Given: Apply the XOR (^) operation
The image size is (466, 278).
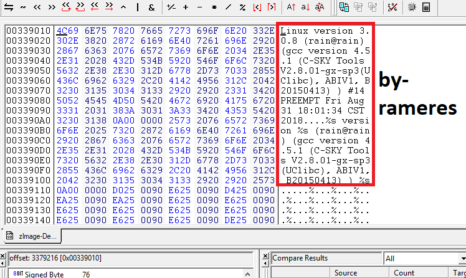Looking at the screenshot, I should [x=123, y=7].
